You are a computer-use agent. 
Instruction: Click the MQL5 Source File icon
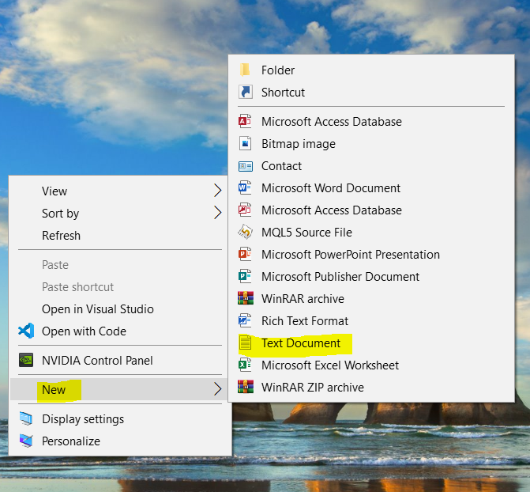(246, 233)
